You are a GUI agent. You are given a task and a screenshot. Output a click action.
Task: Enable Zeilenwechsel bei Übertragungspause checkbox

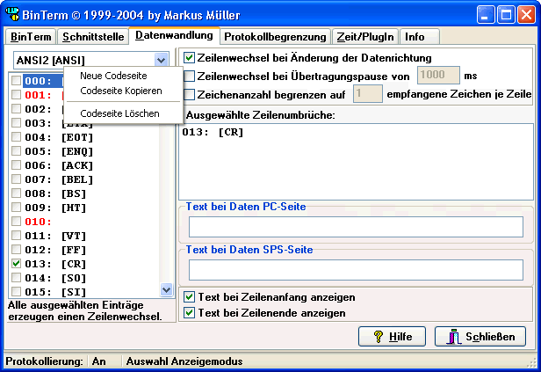click(190, 77)
